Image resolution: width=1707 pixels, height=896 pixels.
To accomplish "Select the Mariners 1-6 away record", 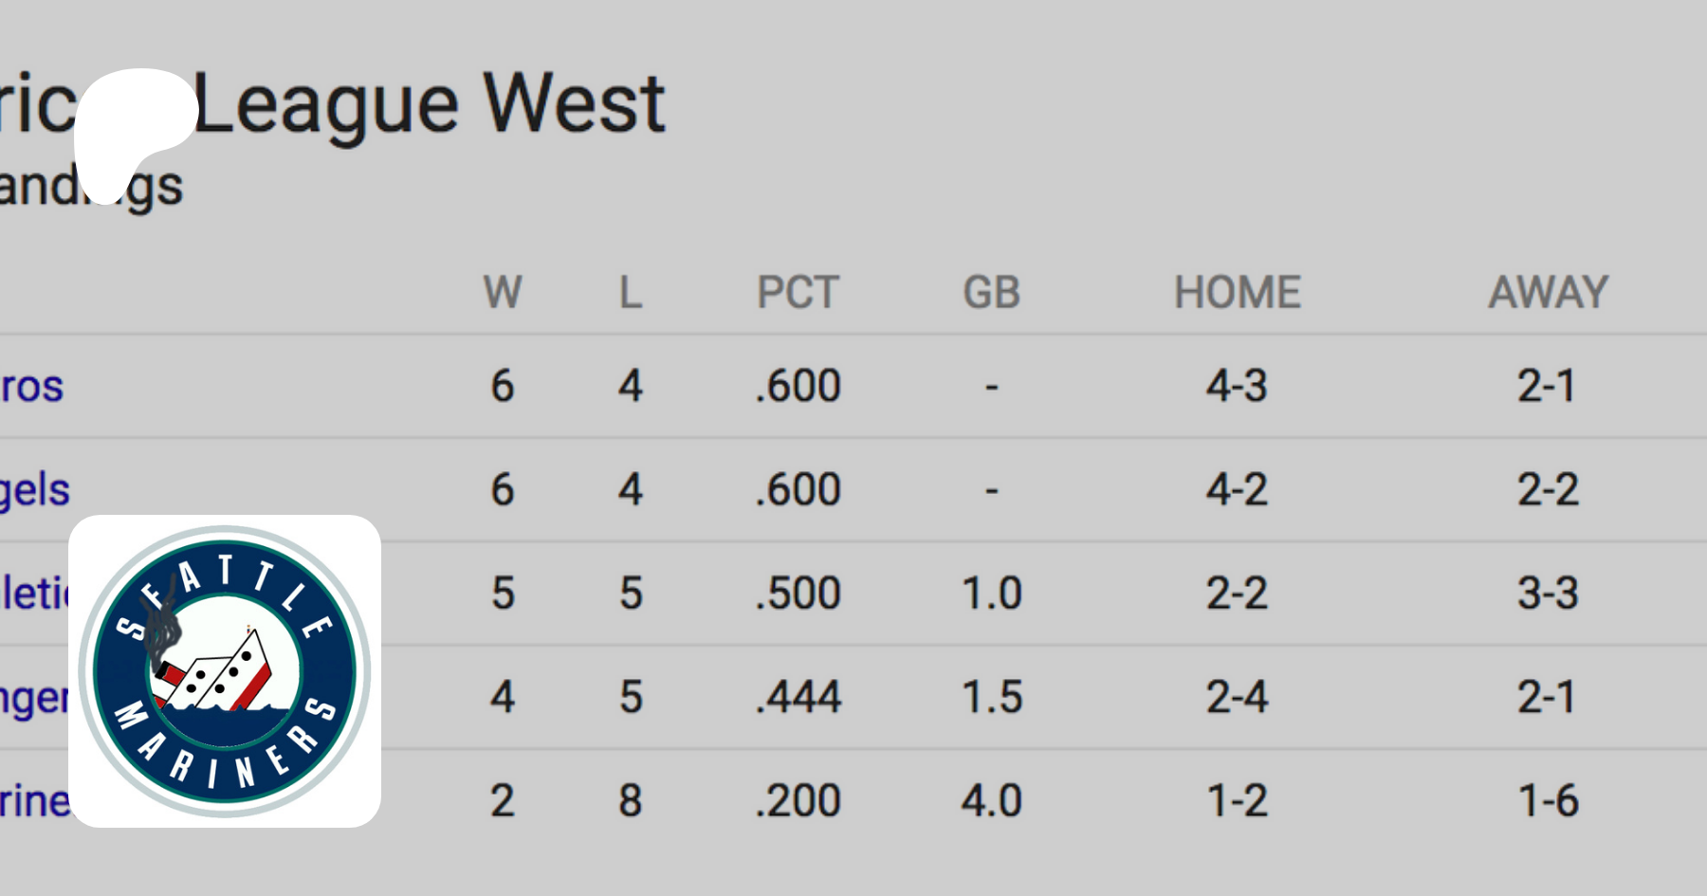I will click(1548, 801).
